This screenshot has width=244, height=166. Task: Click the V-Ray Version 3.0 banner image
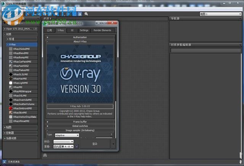[80, 74]
